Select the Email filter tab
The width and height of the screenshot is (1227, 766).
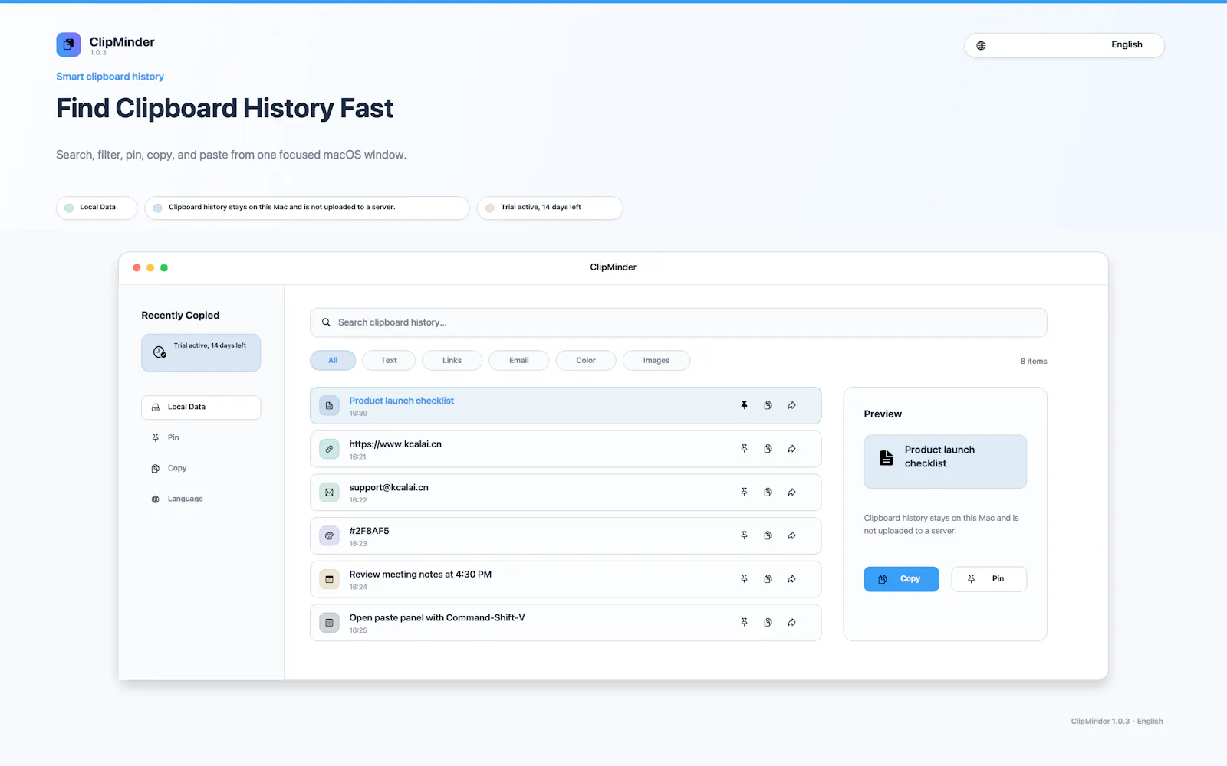(519, 360)
